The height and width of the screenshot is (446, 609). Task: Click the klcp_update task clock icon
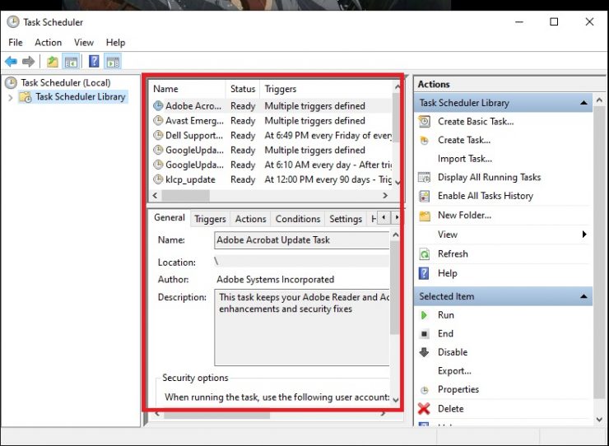click(158, 179)
